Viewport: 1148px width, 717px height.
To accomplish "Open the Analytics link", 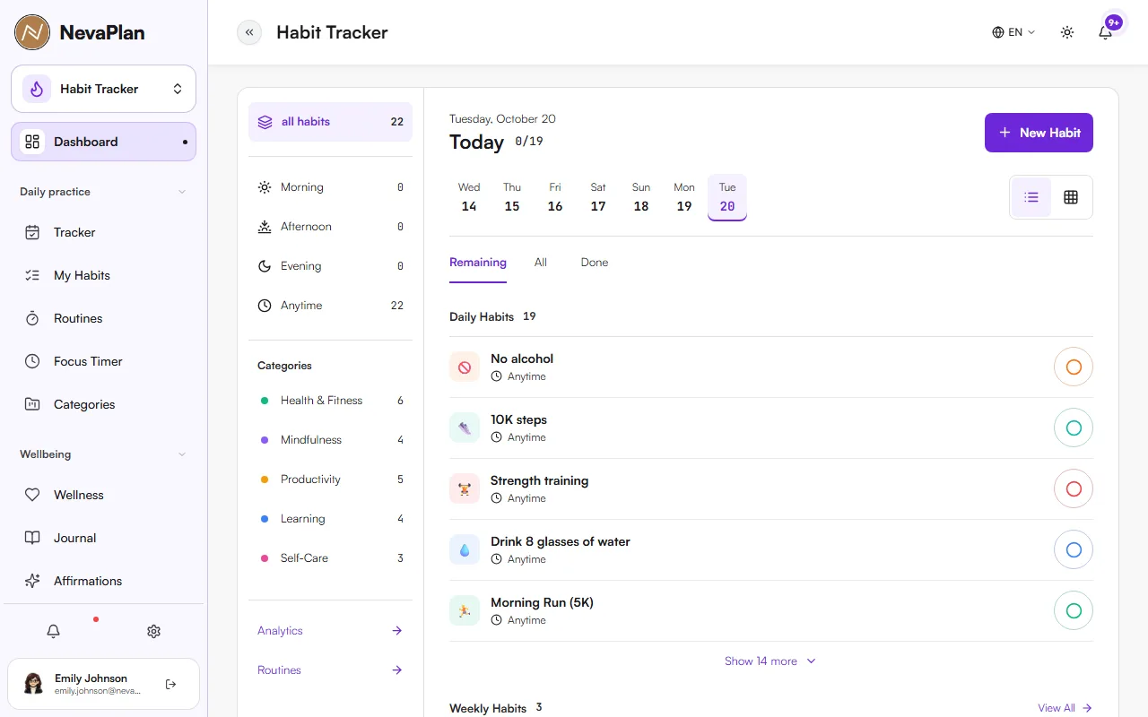I will [330, 631].
